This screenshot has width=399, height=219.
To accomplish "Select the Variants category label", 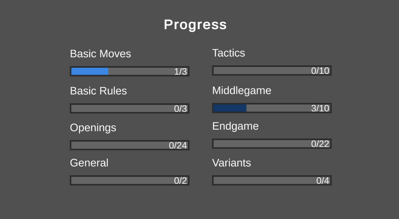I will tap(232, 163).
